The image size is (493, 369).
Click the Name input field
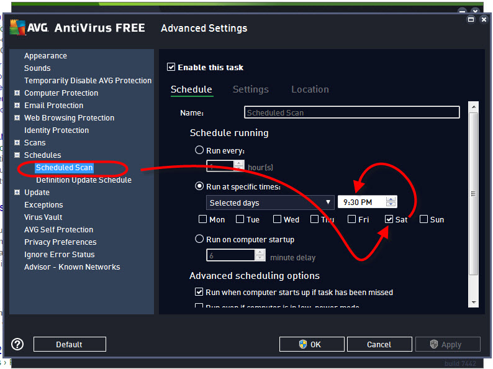[352, 112]
